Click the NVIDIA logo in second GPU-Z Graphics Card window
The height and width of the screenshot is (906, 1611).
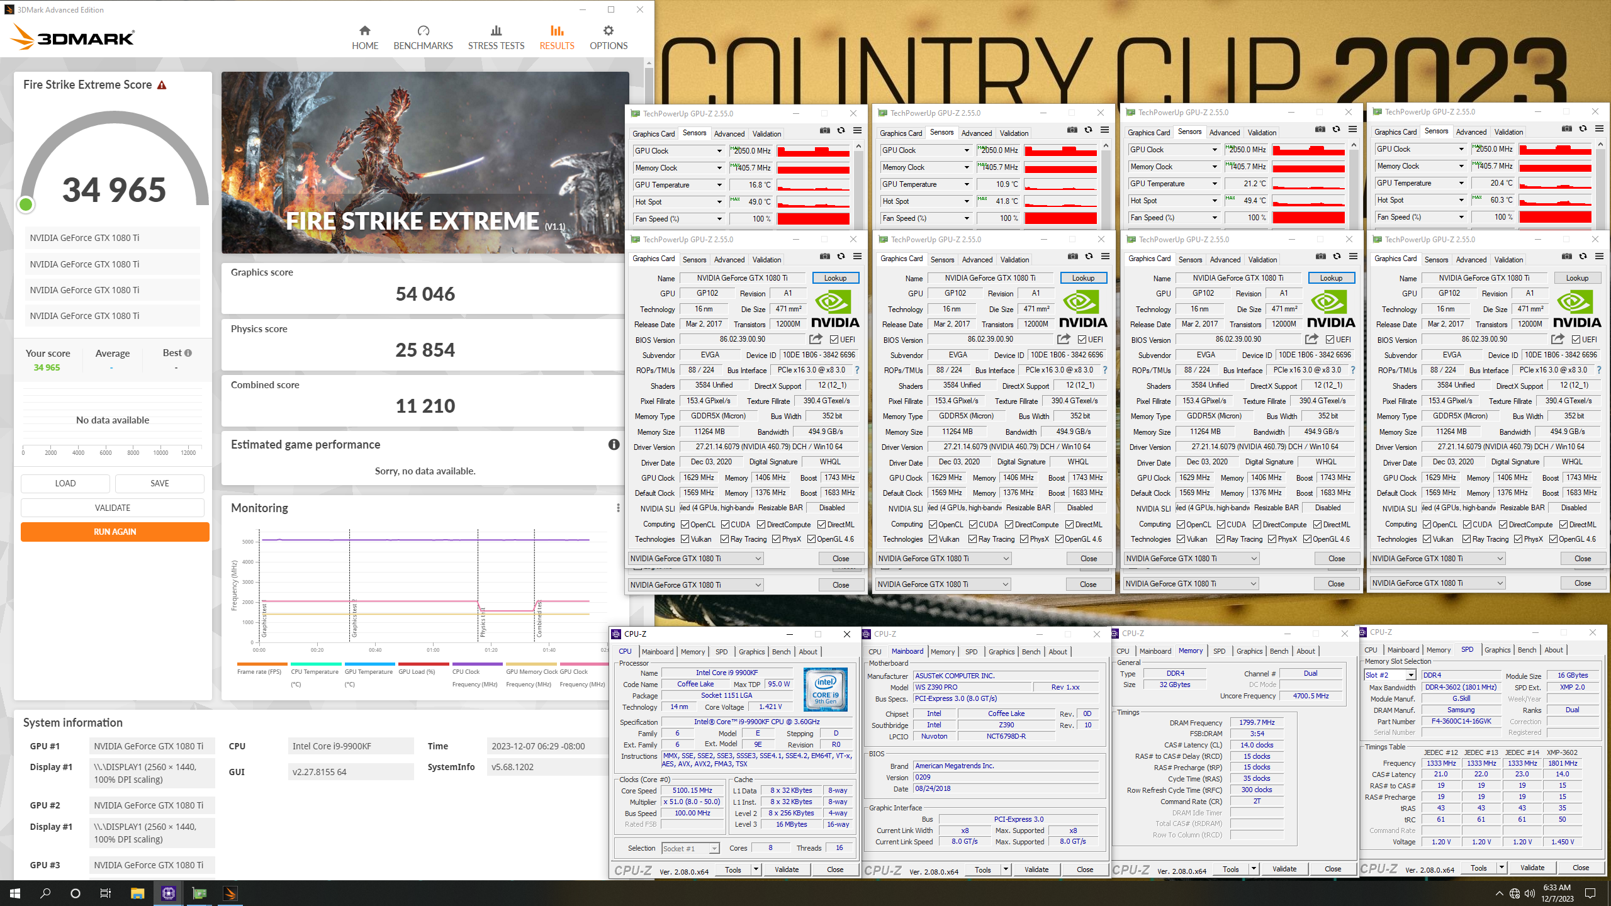(x=1082, y=309)
